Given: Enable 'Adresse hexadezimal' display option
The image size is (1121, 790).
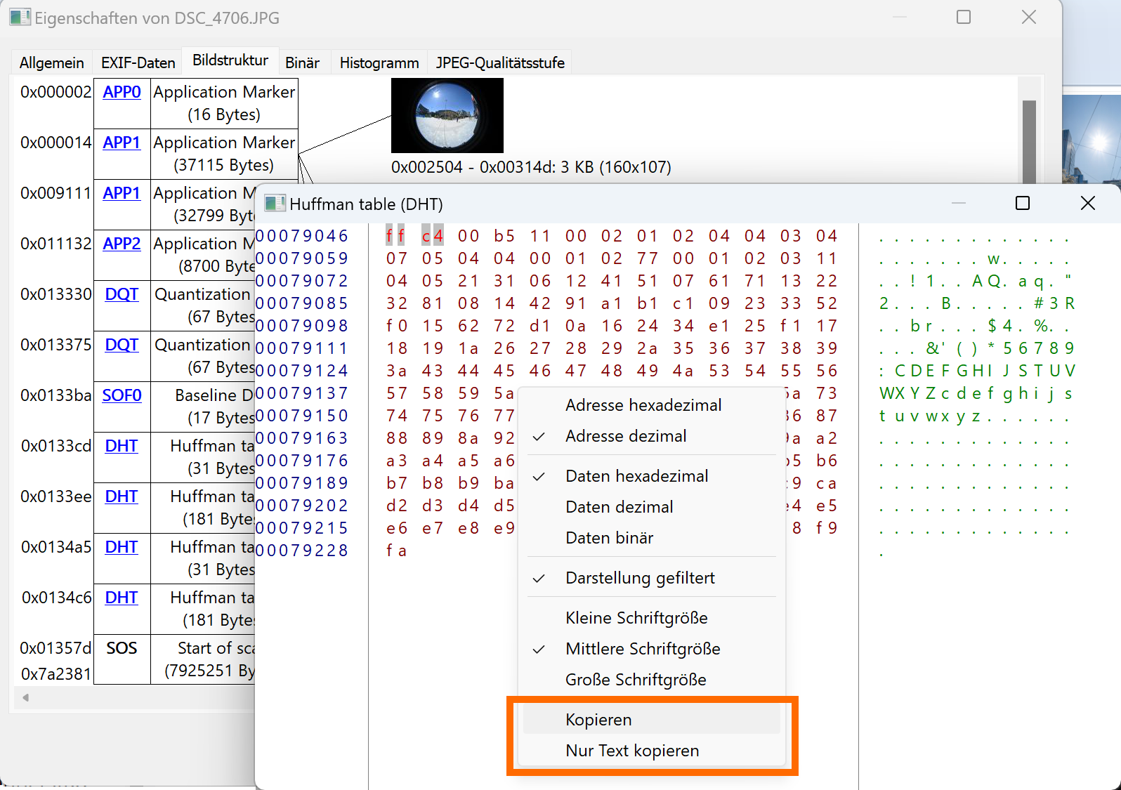Looking at the screenshot, I should [x=643, y=405].
